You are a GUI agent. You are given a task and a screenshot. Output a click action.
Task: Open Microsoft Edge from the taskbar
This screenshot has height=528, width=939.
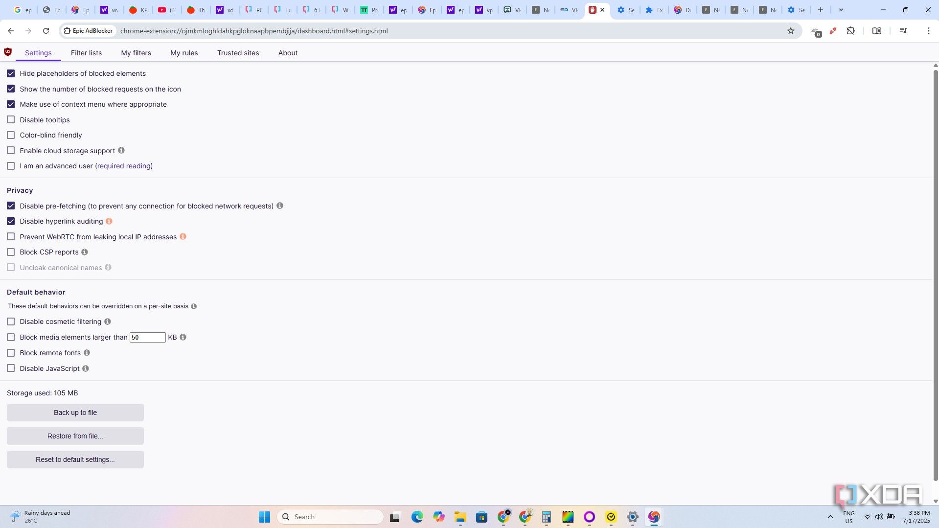[417, 517]
